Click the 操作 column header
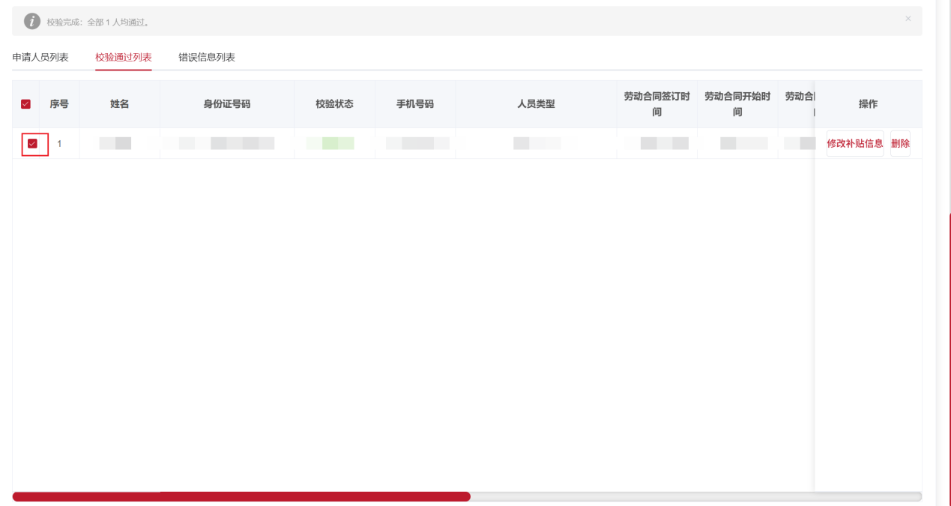This screenshot has width=951, height=506. coord(868,104)
